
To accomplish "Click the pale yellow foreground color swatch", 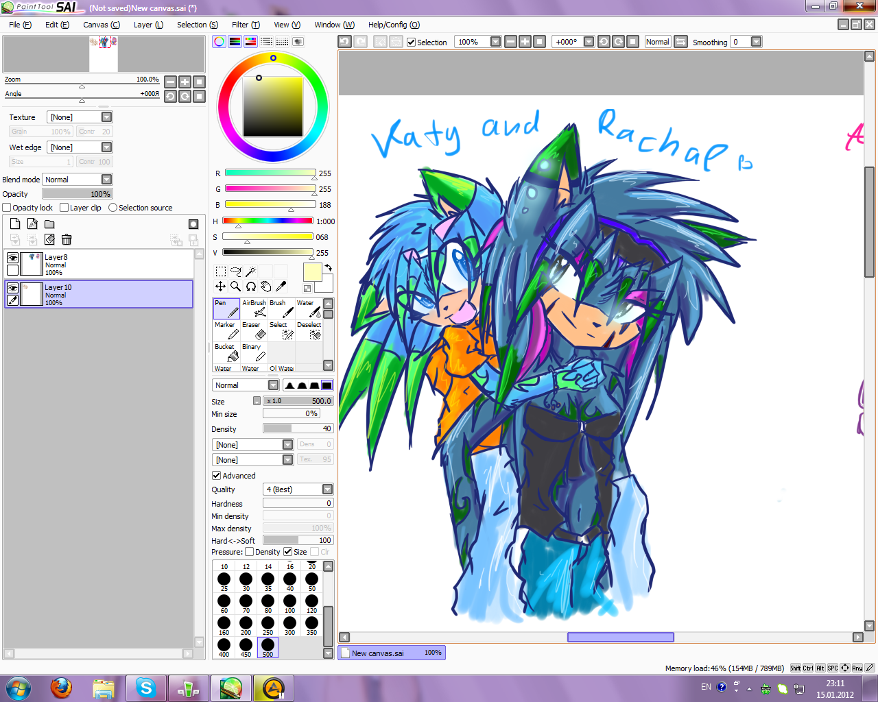I will pyautogui.click(x=311, y=272).
